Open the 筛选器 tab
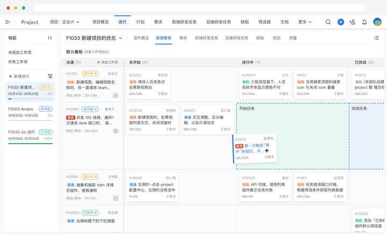Screen dimensions: 387x235 point(264,22)
